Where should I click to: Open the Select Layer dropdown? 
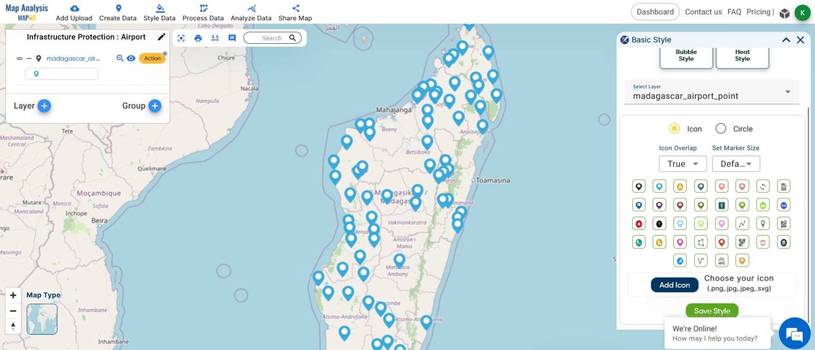[x=712, y=92]
